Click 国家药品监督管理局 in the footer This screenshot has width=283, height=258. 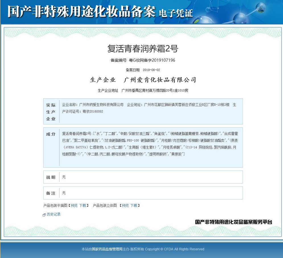107,249
